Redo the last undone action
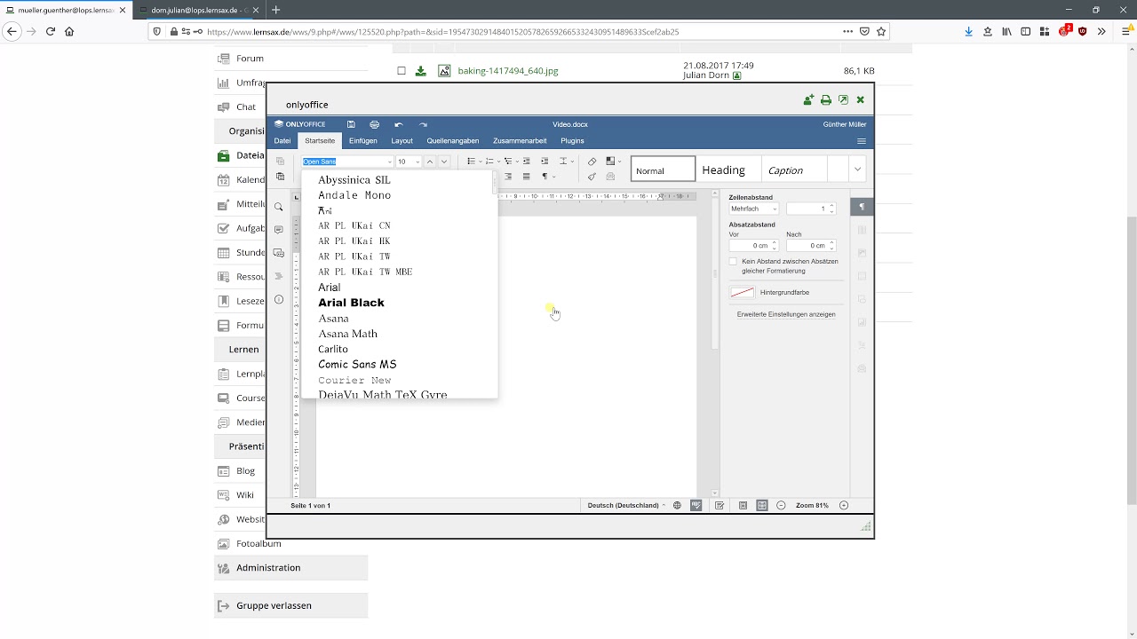 coord(423,124)
